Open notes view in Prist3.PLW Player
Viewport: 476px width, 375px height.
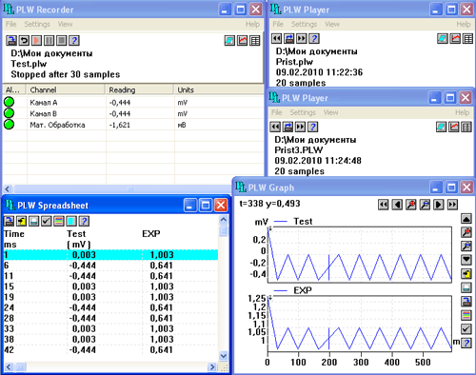[442, 127]
